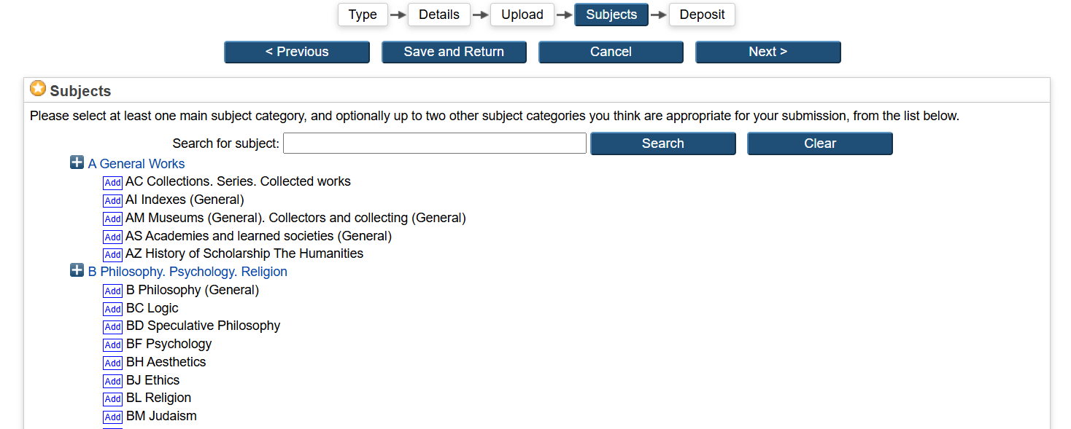Collapse the A General Works tree

[x=77, y=162]
